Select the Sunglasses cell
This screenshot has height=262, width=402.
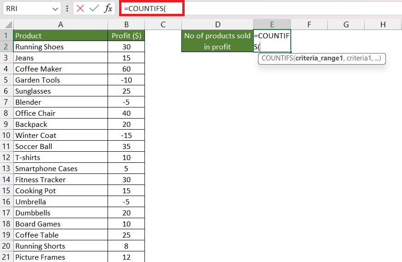[60, 91]
